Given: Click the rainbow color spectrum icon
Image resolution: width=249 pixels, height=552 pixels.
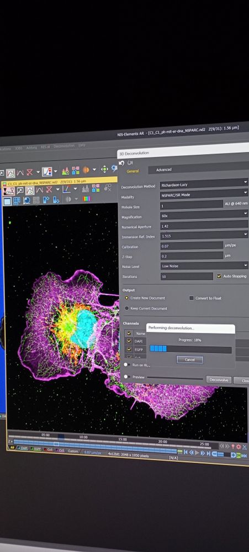Looking at the screenshot, I should pos(86,199).
